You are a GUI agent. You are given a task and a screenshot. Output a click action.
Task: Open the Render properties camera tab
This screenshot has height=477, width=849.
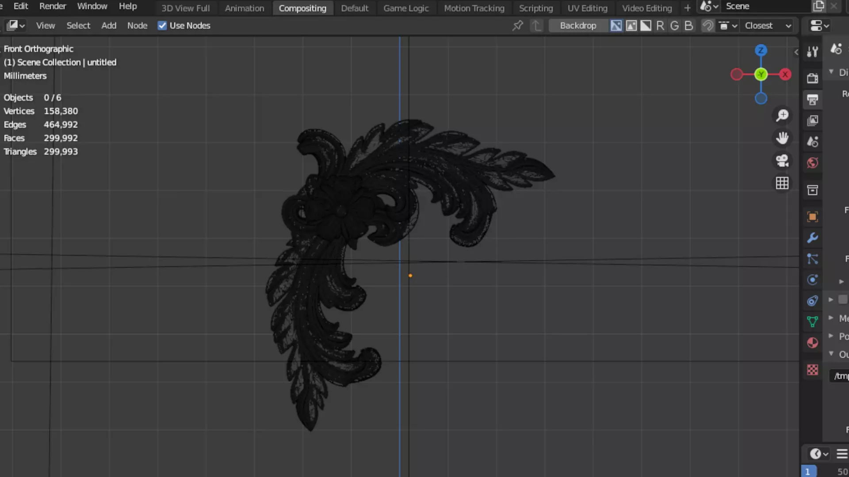812,78
